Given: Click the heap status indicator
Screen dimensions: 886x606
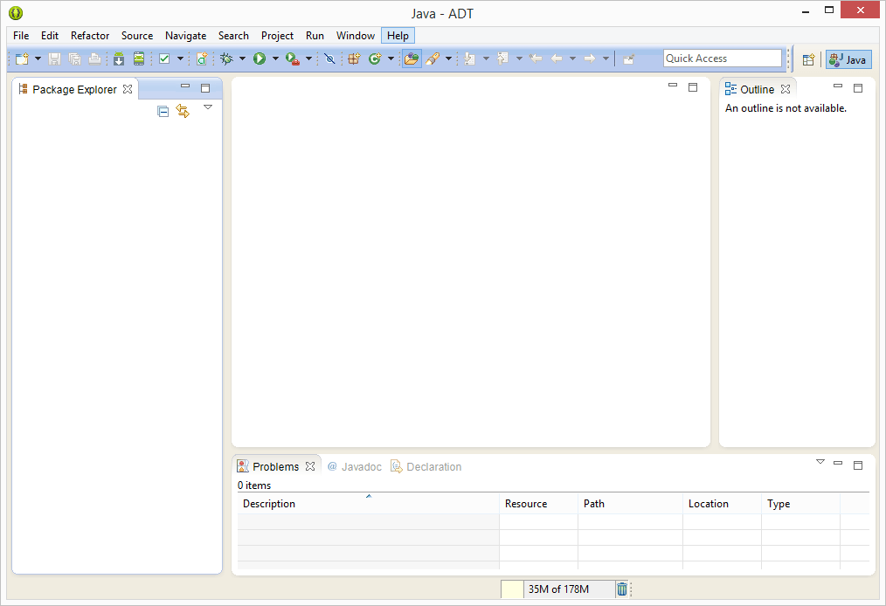Looking at the screenshot, I should point(559,589).
